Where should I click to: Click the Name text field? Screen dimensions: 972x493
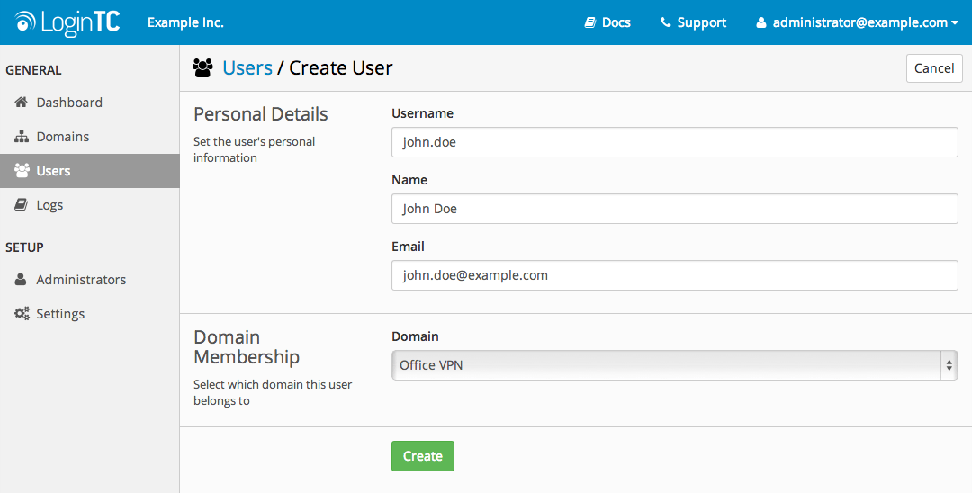point(674,209)
